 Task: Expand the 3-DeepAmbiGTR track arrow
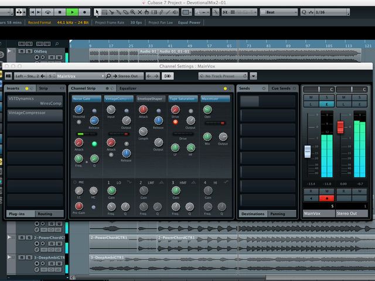9,257
